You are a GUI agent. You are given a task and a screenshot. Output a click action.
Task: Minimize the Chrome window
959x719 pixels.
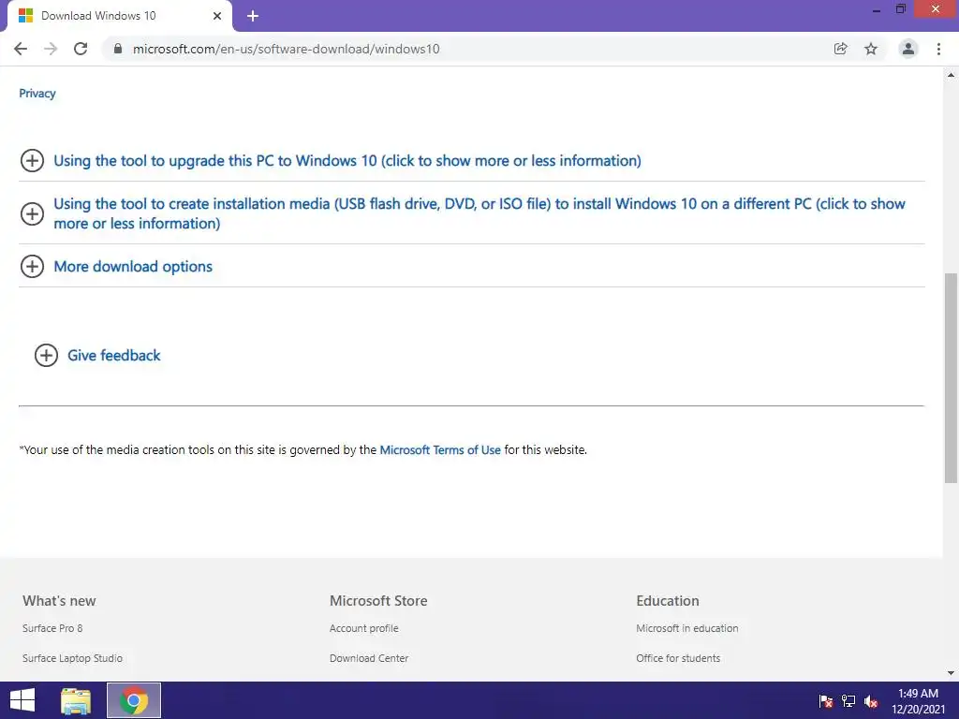click(x=877, y=9)
